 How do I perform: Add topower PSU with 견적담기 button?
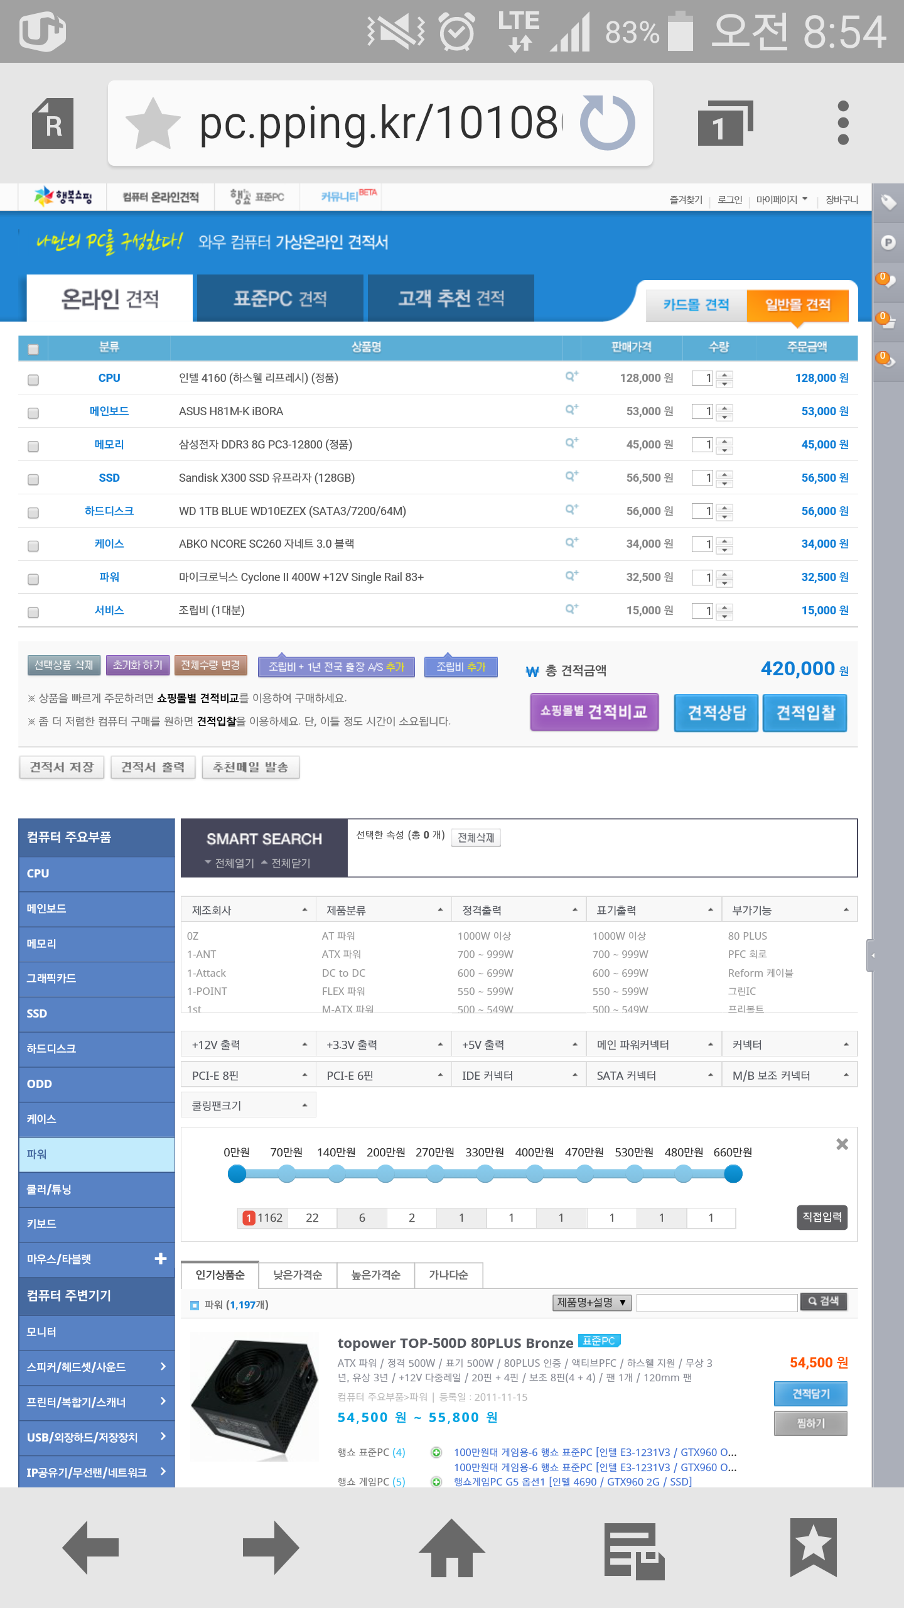(810, 1394)
